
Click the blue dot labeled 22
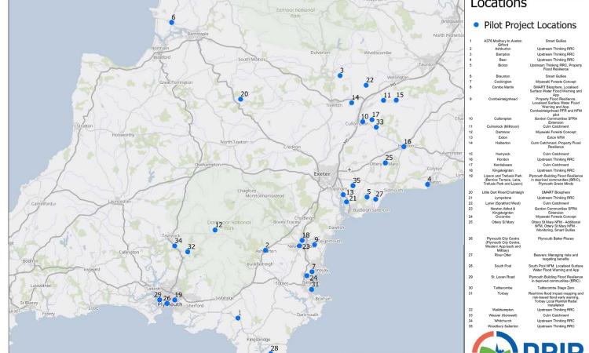coord(366,86)
